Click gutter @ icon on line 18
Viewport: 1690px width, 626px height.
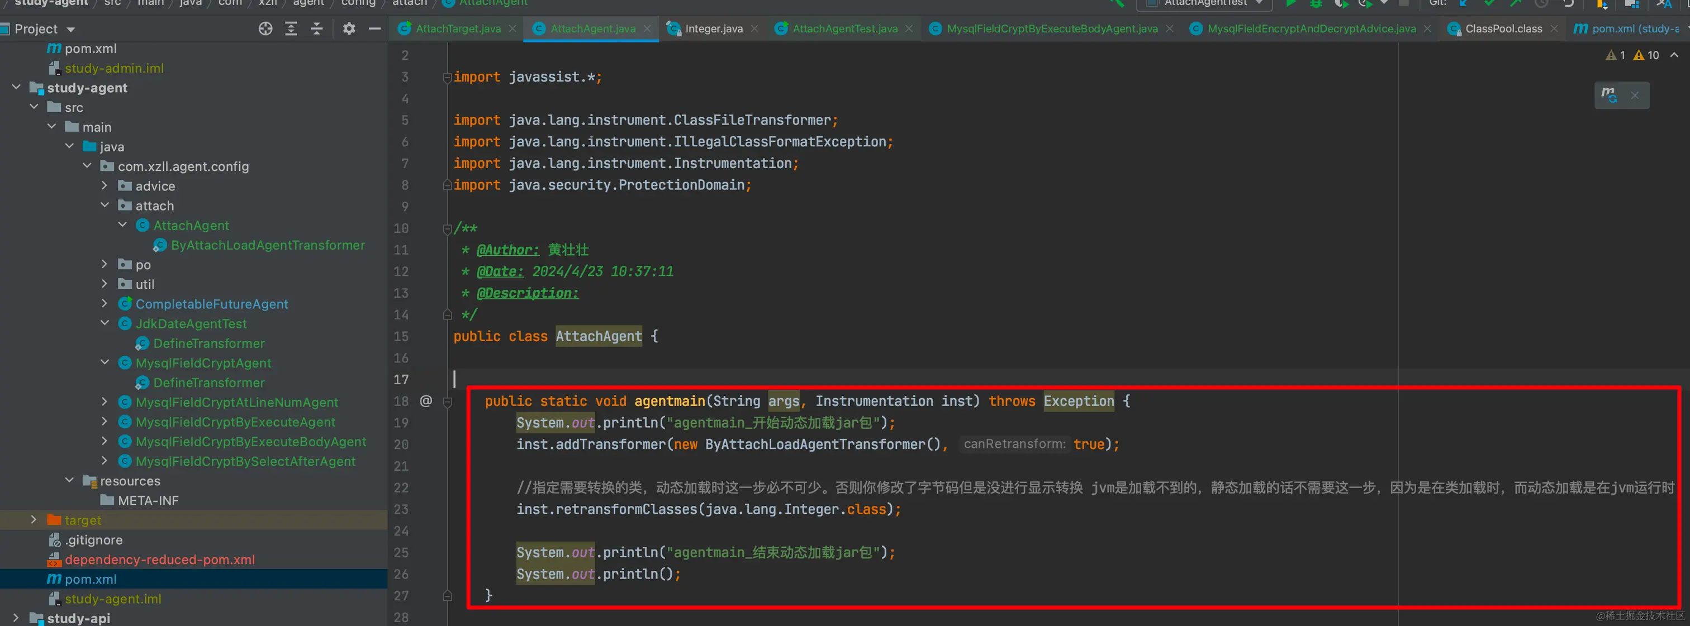426,400
